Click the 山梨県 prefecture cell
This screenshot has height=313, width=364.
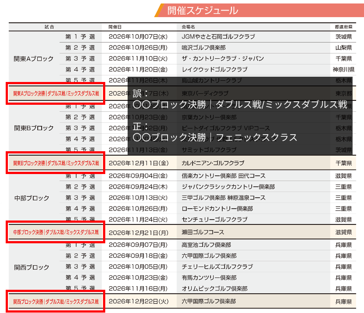point(343,48)
